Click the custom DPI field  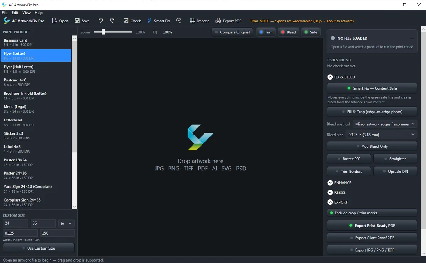click(57, 233)
